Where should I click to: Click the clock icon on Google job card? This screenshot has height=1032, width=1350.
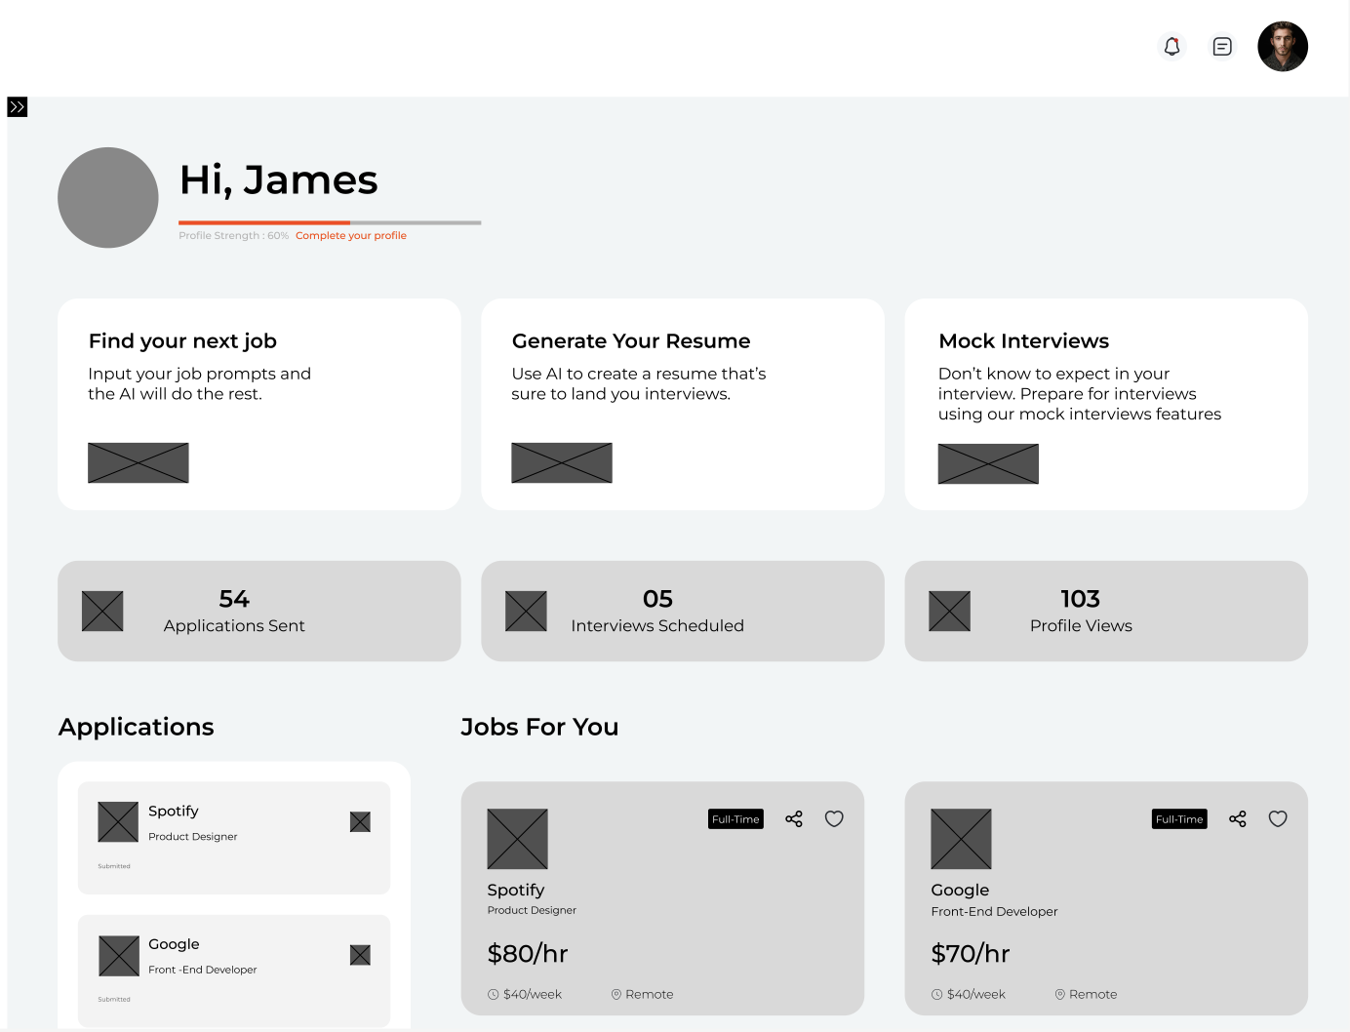(937, 994)
